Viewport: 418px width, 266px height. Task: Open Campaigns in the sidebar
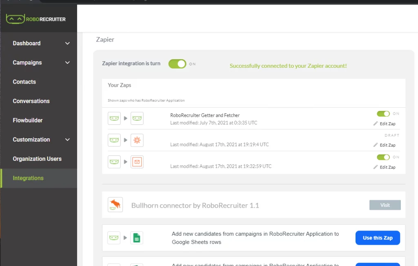pos(27,63)
